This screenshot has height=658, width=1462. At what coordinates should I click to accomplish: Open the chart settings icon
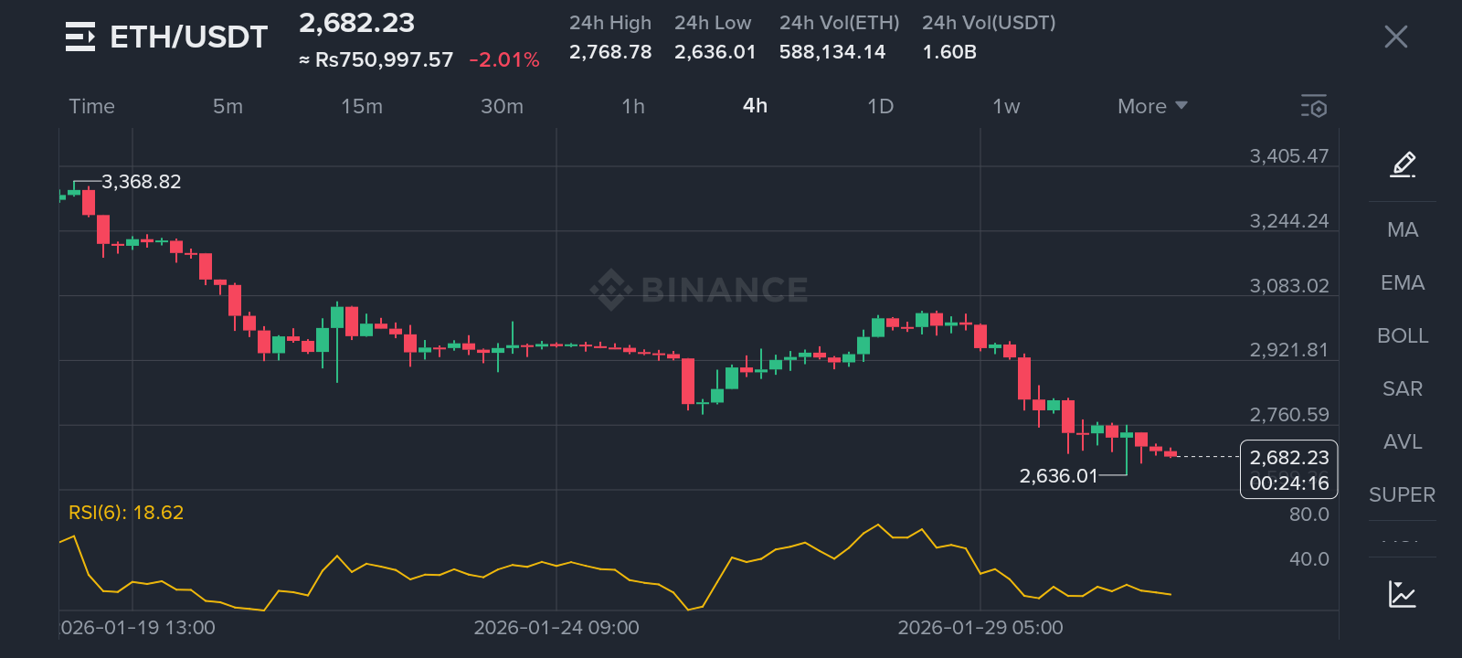pyautogui.click(x=1314, y=106)
